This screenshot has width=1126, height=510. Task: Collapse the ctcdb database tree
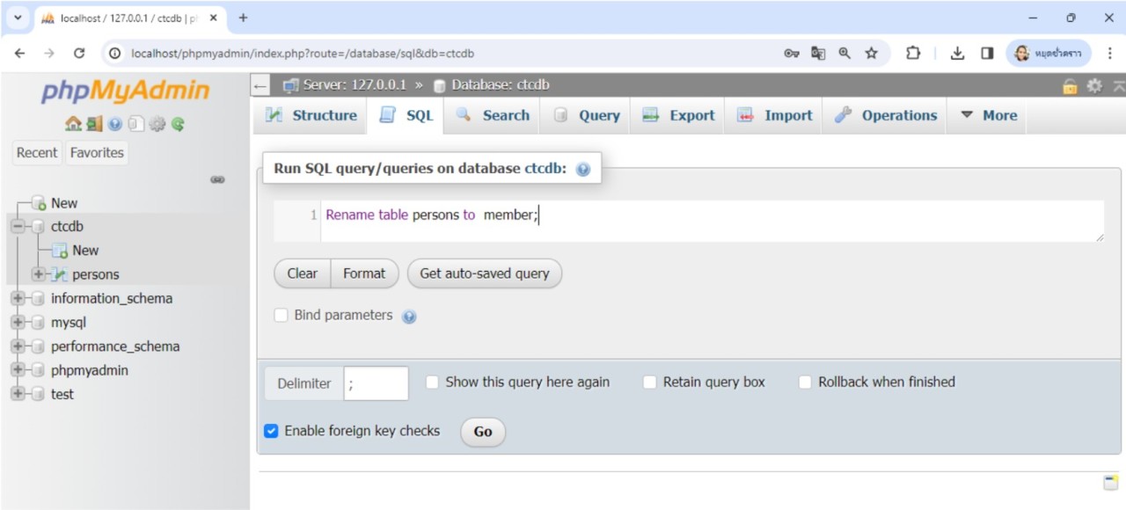[x=18, y=227]
